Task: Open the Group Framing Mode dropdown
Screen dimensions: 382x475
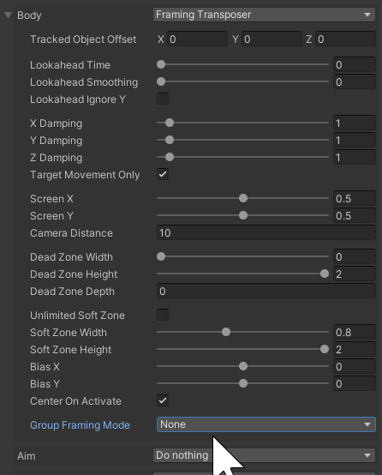Action: pos(266,424)
